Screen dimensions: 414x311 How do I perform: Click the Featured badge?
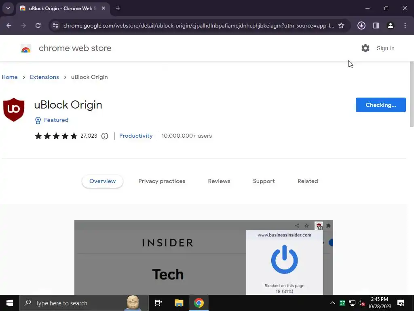52,120
